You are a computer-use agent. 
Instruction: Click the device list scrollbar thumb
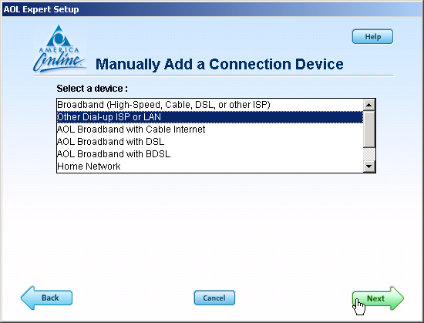[x=369, y=130]
